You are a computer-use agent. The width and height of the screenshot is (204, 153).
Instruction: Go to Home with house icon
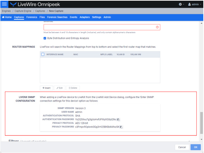7,17
